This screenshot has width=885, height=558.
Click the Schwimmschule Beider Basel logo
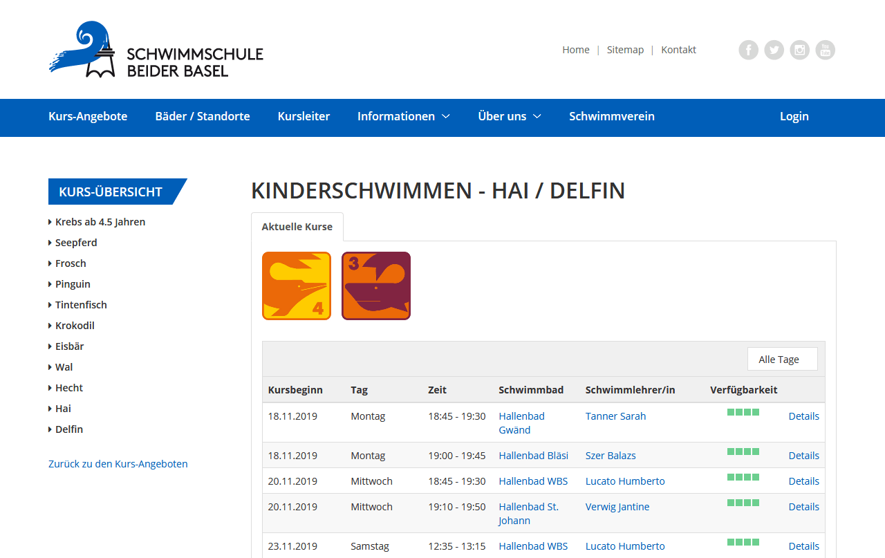click(x=156, y=50)
